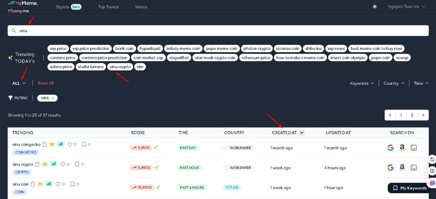The width and height of the screenshot is (436, 199).
Task: Search images for vinu crypto
Action: [x=414, y=167]
